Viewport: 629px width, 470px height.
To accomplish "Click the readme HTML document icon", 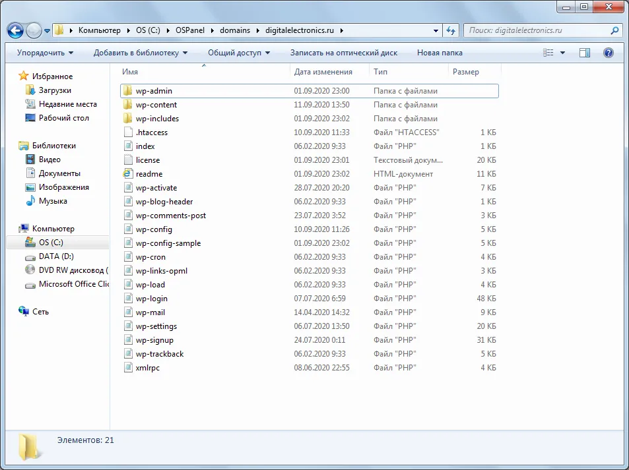I will (x=128, y=174).
